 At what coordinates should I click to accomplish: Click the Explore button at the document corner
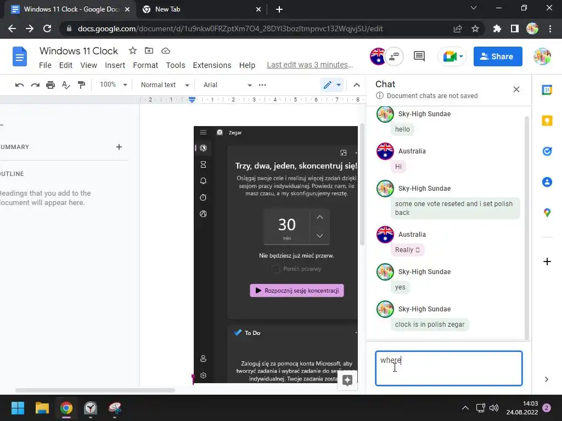(347, 380)
